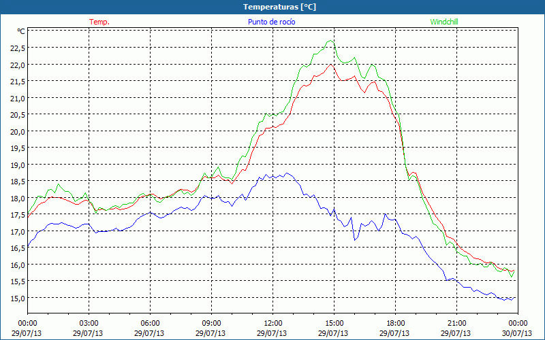545x340 pixels.
Task: Click the "30/07/13" date label
Action: [517, 333]
